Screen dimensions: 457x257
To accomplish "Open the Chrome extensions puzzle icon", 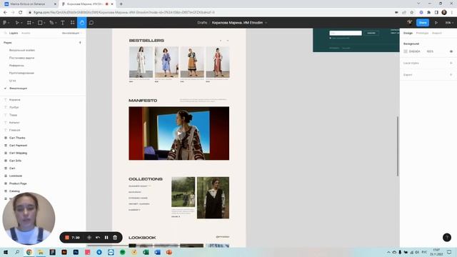I will (x=428, y=12).
